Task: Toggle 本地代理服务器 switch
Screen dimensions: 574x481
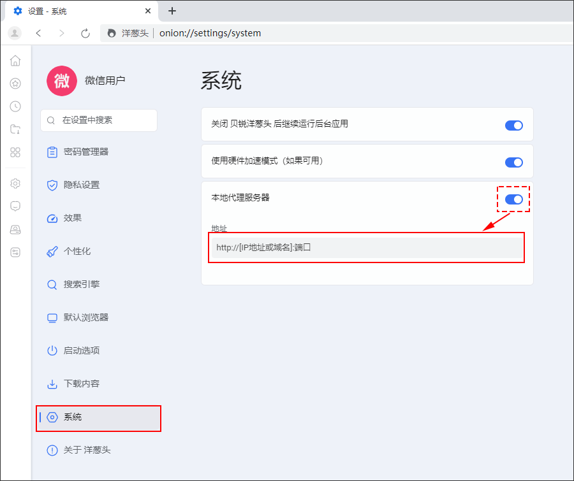Action: 513,199
